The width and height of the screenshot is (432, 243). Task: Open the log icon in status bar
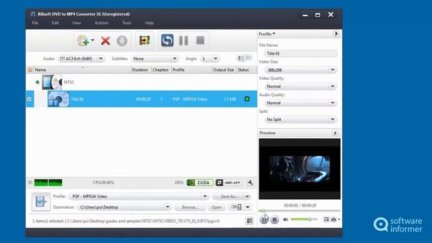point(249,221)
